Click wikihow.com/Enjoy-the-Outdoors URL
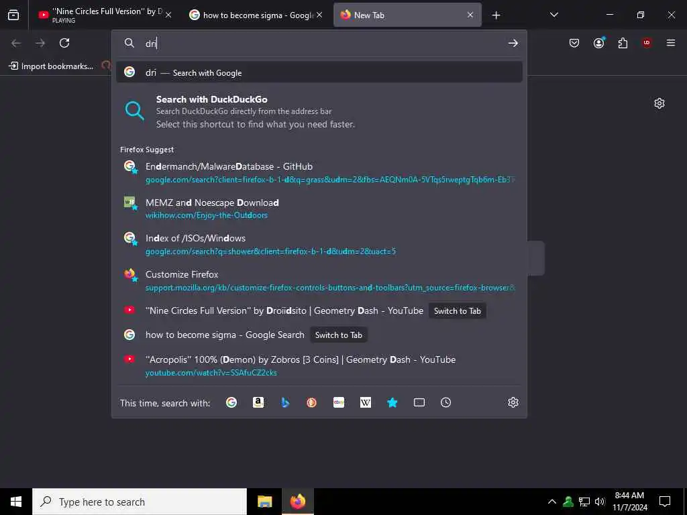 click(207, 215)
